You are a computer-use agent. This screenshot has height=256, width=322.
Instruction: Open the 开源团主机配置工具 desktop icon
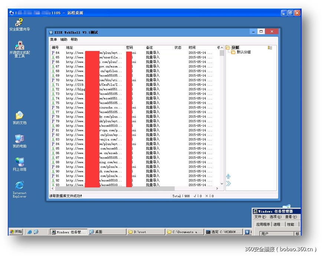[20, 47]
